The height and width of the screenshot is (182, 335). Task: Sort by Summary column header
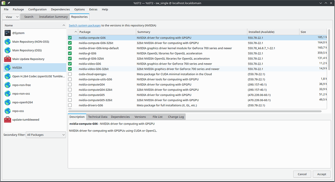click(x=192, y=32)
